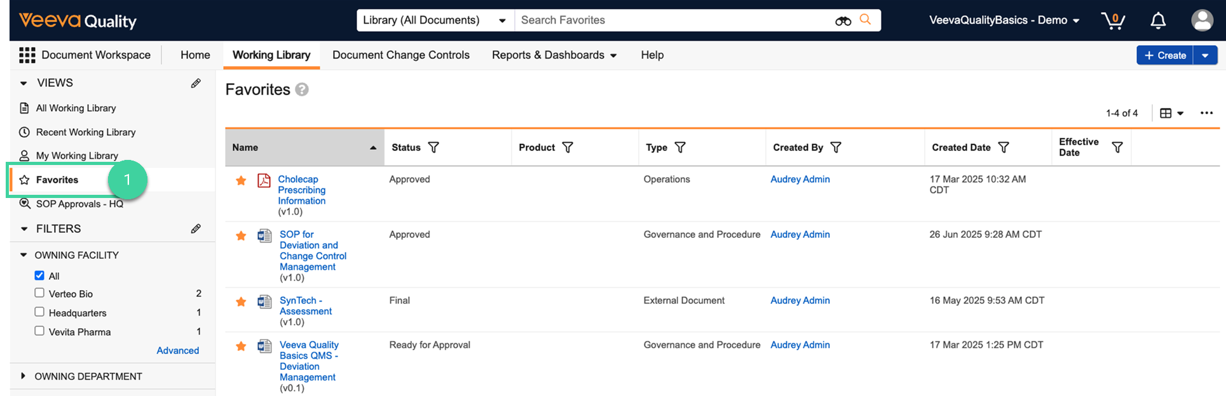Screen dimensions: 1226x396
Task: Click the Create button
Action: click(1165, 55)
